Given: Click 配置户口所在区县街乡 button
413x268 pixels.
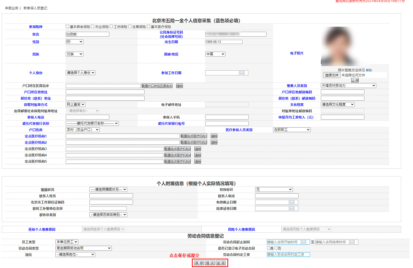Looking at the screenshot, I should [157, 86].
